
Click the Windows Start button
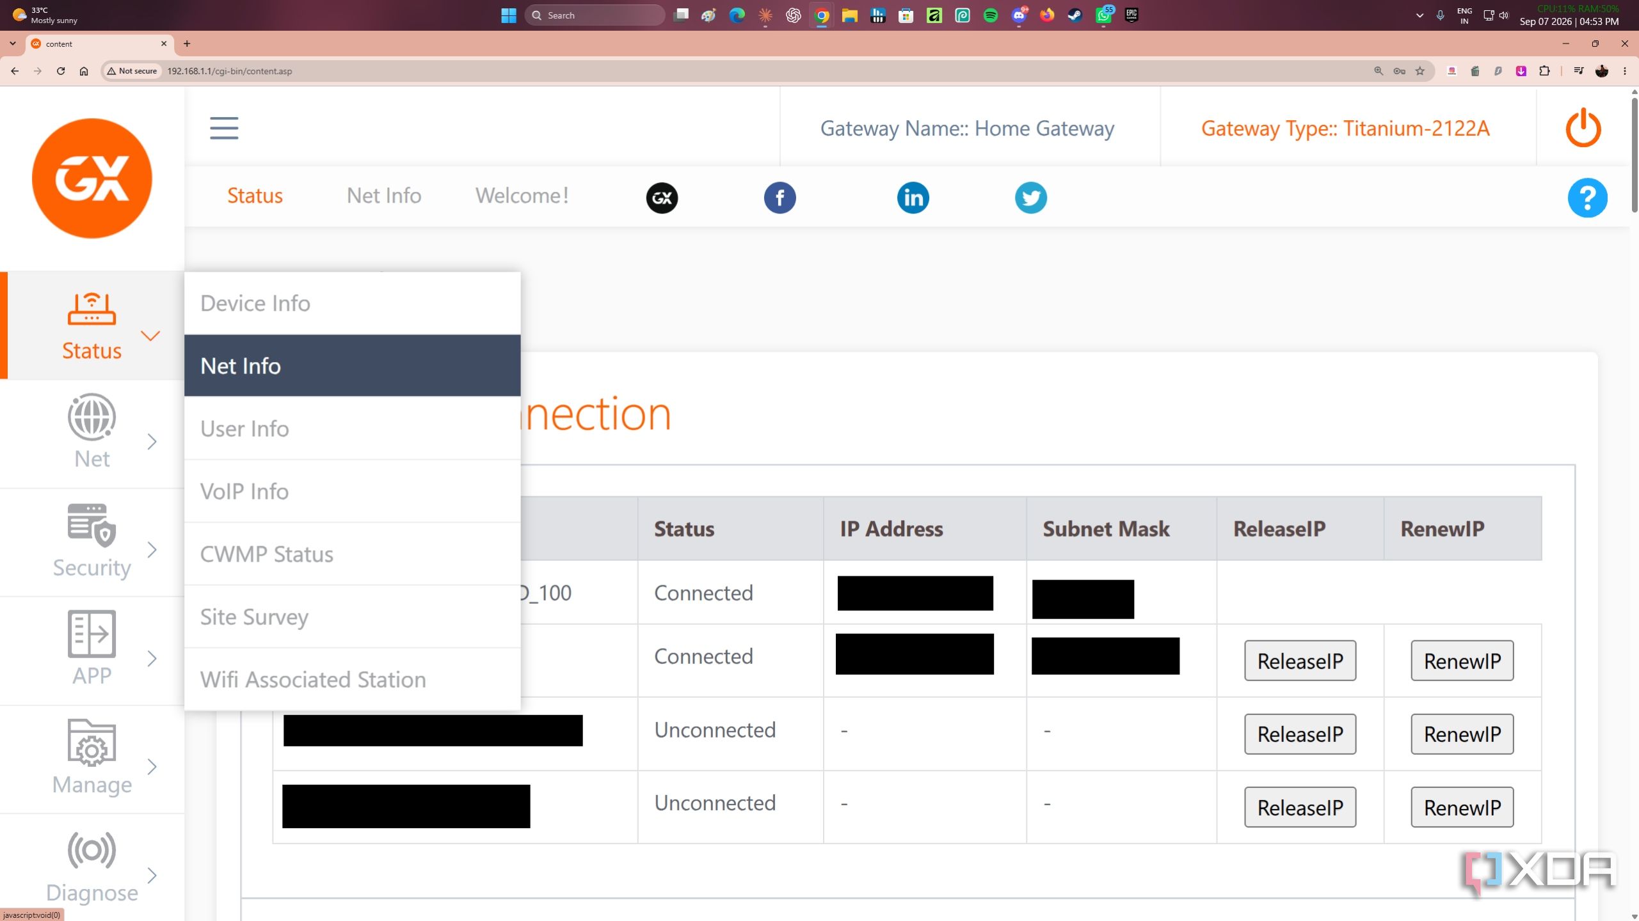(x=509, y=15)
